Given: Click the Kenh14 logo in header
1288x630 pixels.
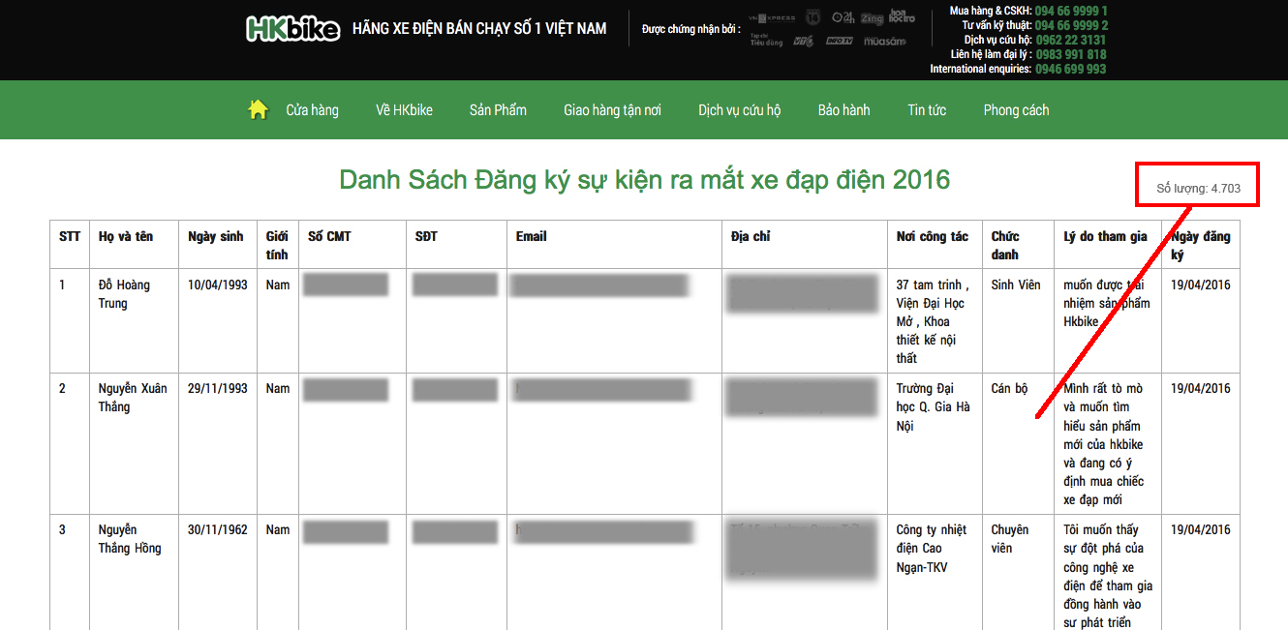Looking at the screenshot, I should click(x=813, y=17).
